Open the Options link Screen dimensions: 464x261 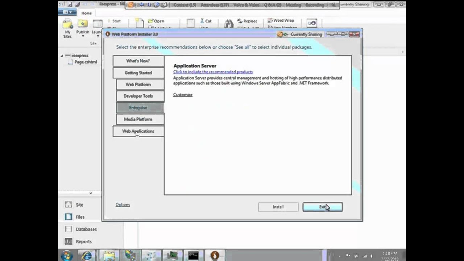point(123,205)
